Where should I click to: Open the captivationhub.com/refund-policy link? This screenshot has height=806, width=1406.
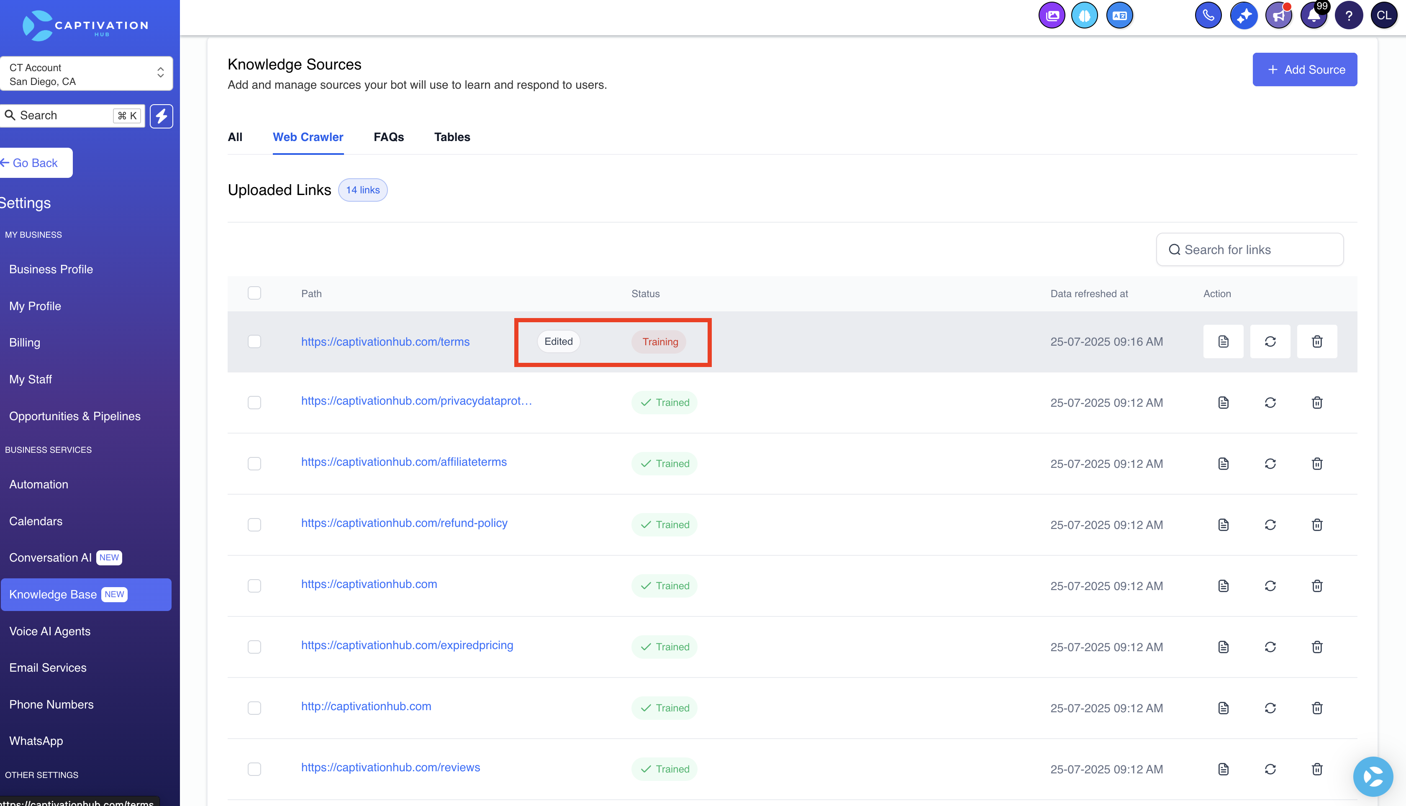[404, 523]
